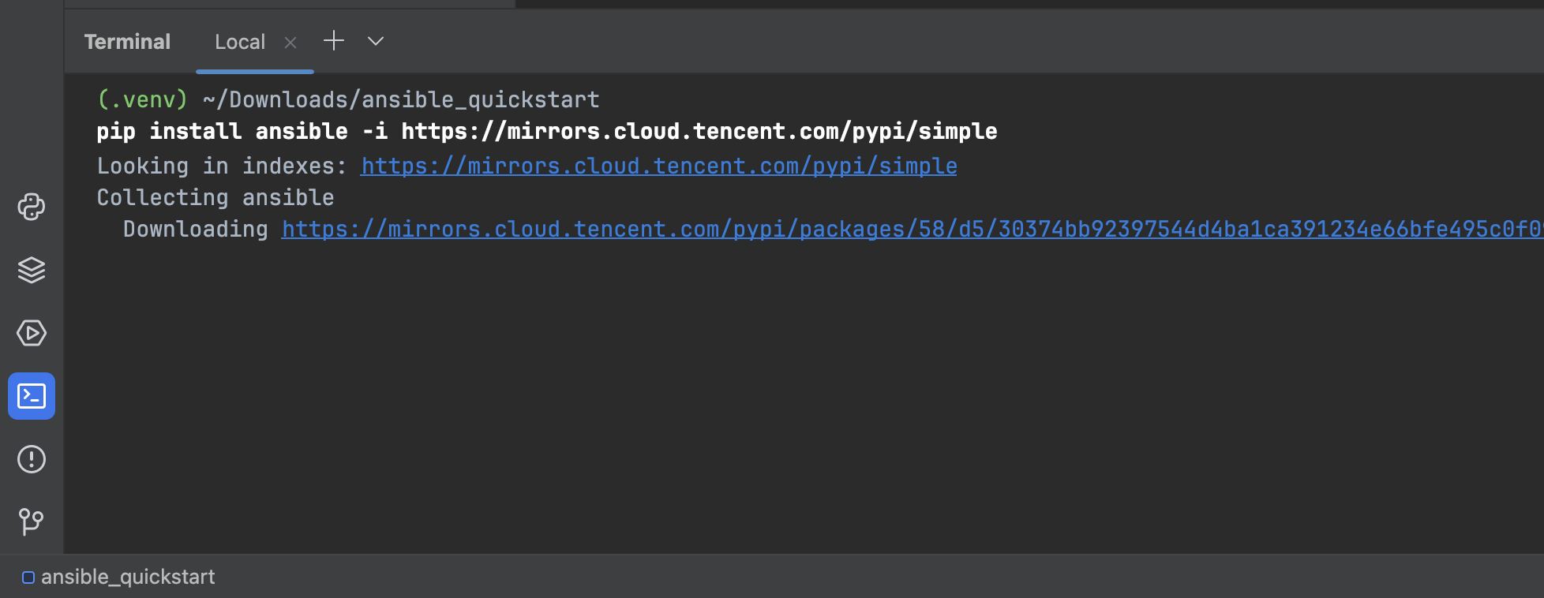Open the pypi simple index hyperlink
Screen dimensions: 1544x598
[x=658, y=166]
